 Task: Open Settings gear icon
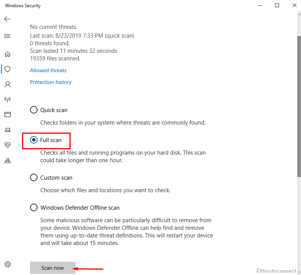8,264
